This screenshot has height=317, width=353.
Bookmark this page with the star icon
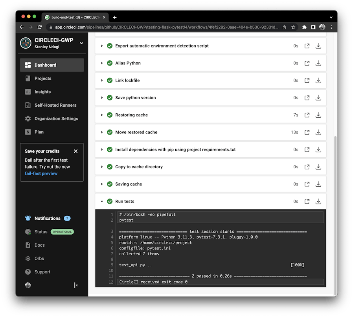(293, 27)
